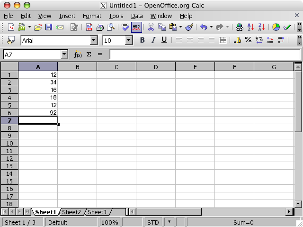Open the font size 10 dropdown
This screenshot has width=303, height=227.
point(128,40)
